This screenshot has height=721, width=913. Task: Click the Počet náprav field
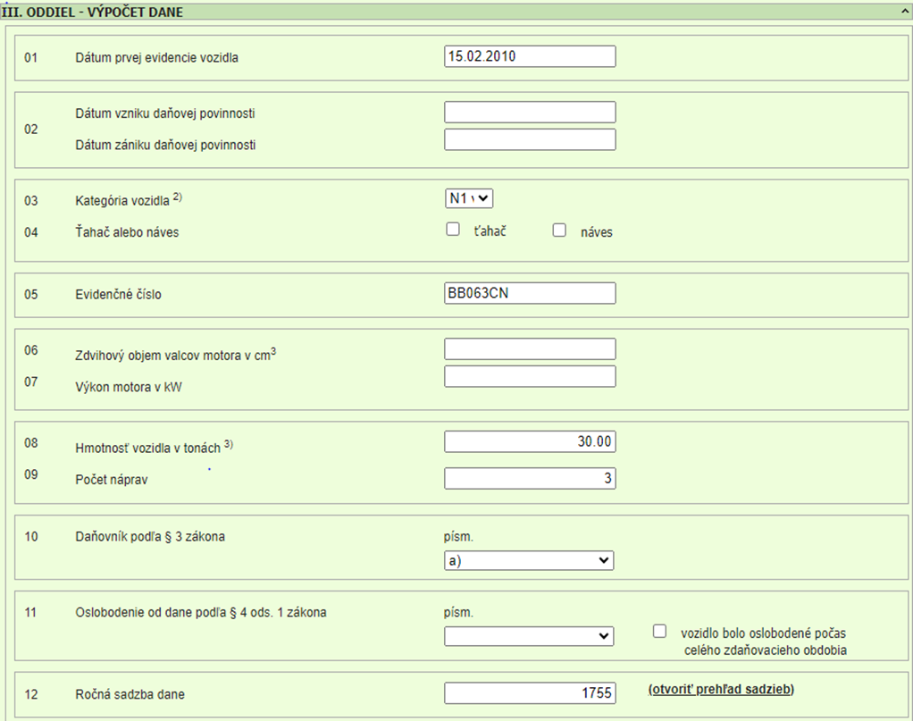coord(530,478)
